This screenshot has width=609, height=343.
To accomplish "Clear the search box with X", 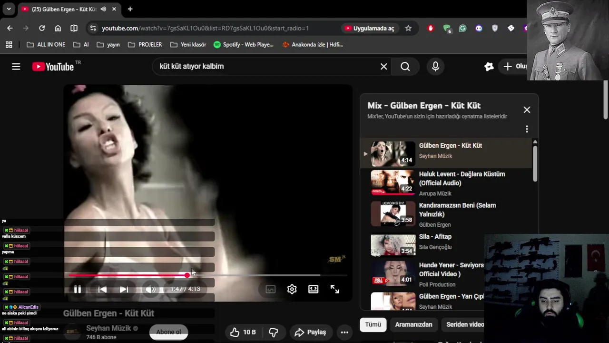I will (x=384, y=67).
